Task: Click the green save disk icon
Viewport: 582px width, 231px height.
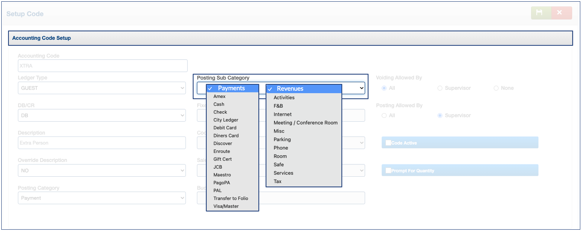Action: coord(540,13)
